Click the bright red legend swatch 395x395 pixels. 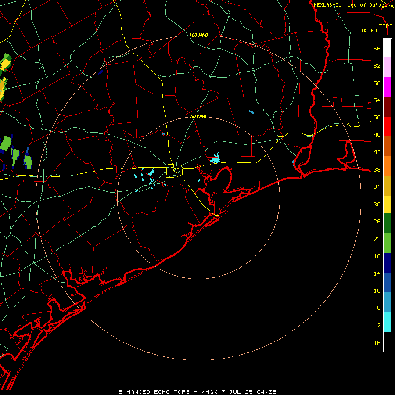tap(388, 126)
